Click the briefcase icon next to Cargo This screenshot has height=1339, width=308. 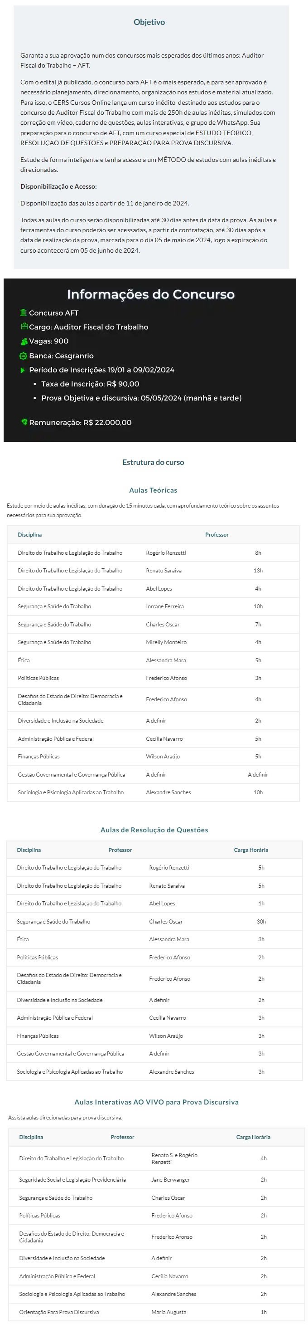point(24,327)
